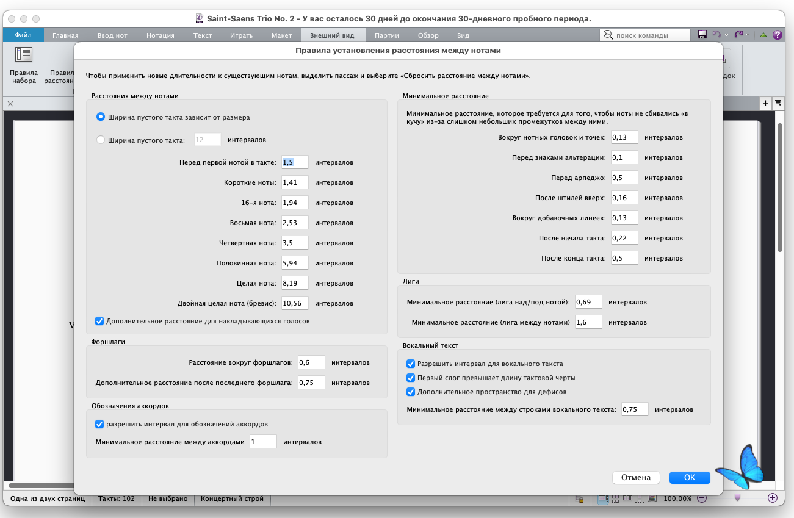Edit the Короткие ноты spacing field

295,182
